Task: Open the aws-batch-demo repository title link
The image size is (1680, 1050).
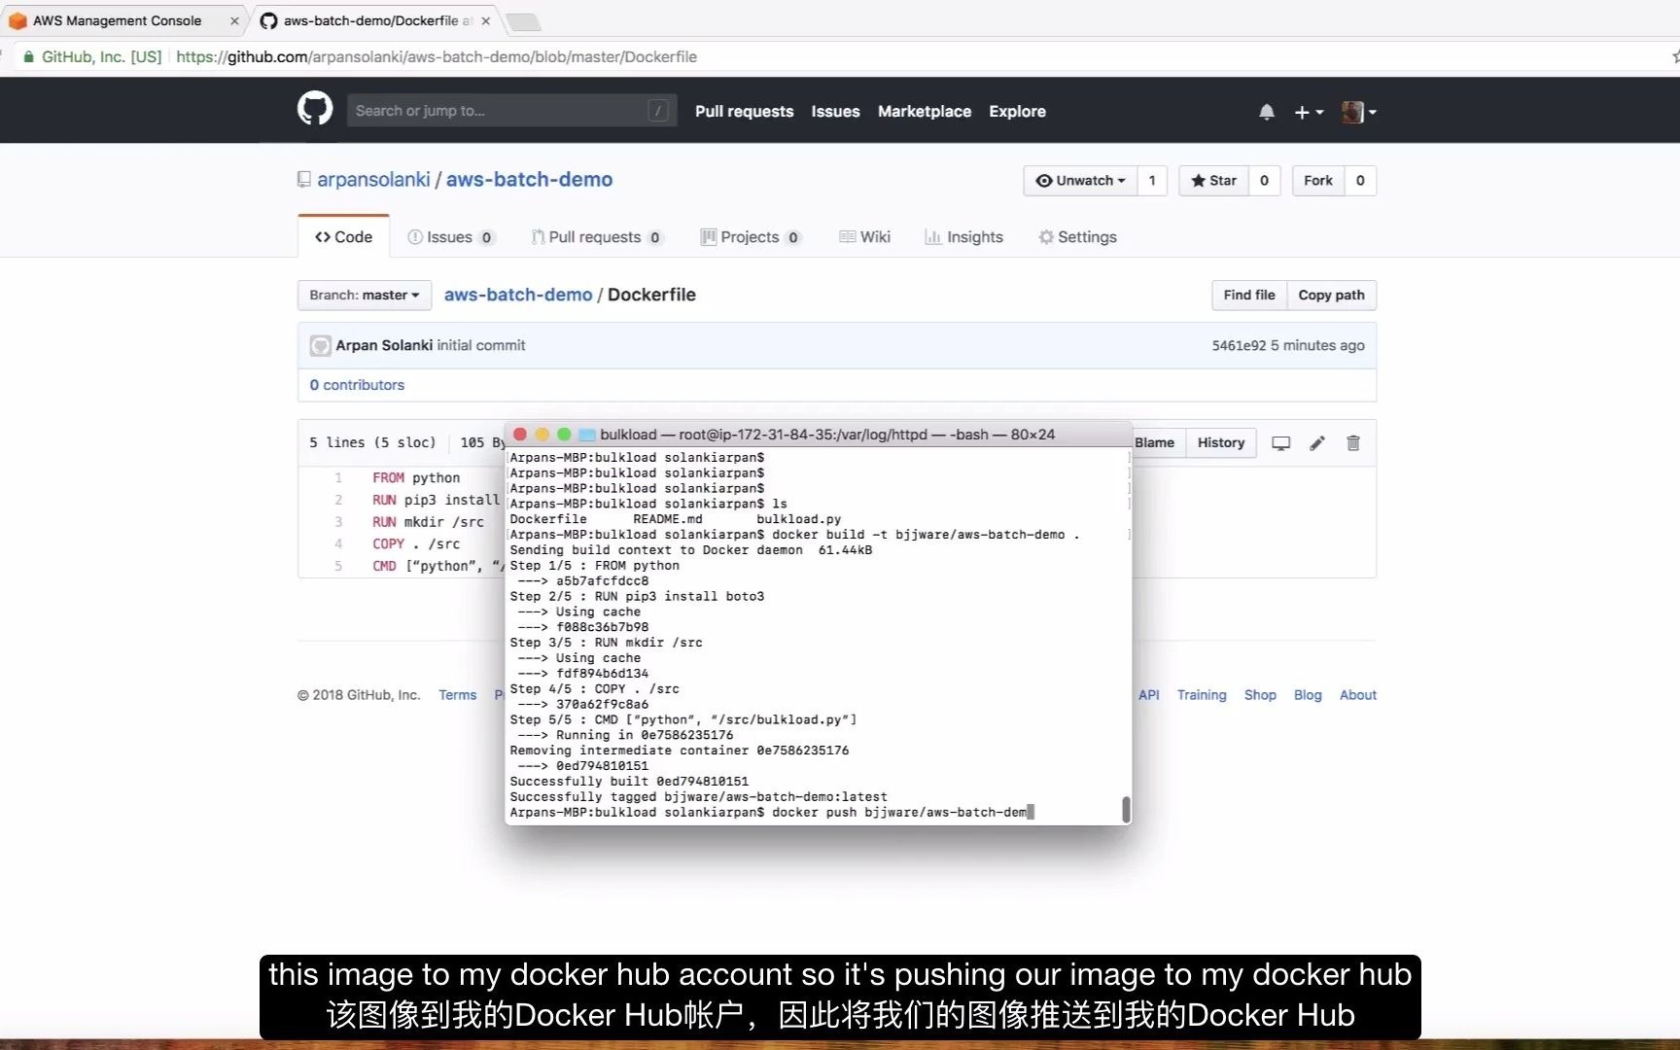Action: click(529, 180)
